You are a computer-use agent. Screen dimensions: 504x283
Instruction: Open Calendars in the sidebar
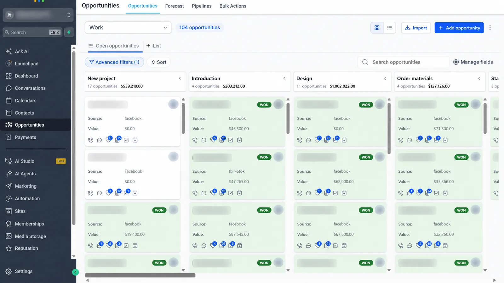point(26,101)
